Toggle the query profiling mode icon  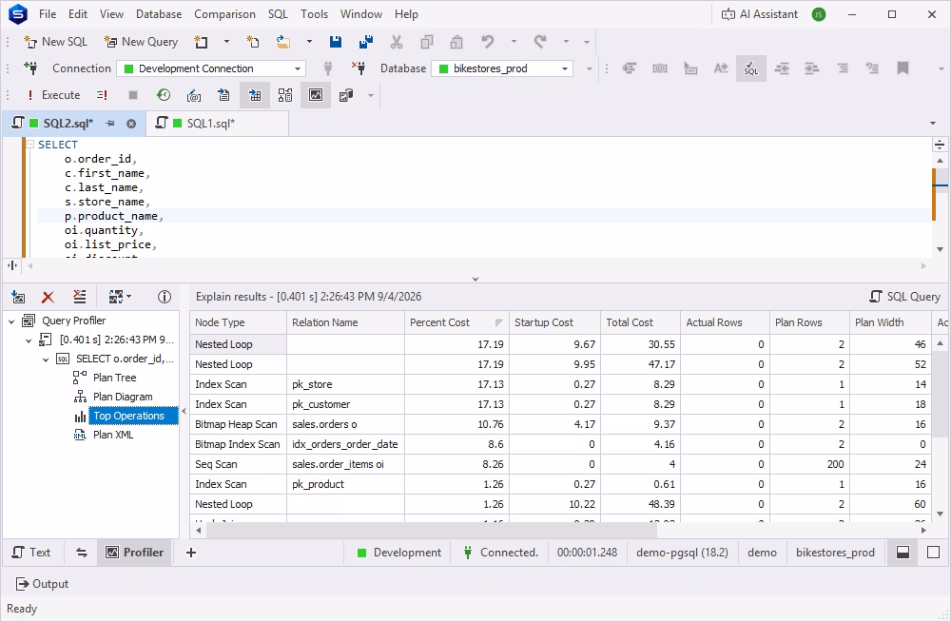coord(316,95)
